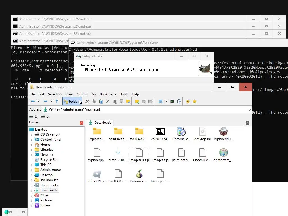This screenshot has width=288, height=216.
Task: Open the Help menu
Action: click(135, 94)
